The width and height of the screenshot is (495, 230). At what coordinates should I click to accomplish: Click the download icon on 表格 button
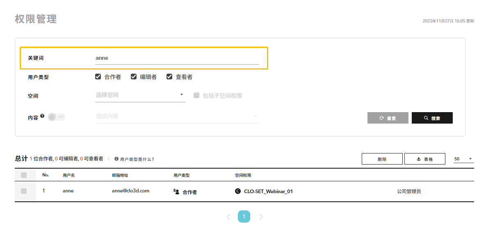419,159
